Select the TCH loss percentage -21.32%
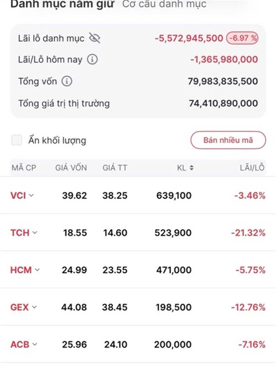The height and width of the screenshot is (368, 276). [250, 233]
